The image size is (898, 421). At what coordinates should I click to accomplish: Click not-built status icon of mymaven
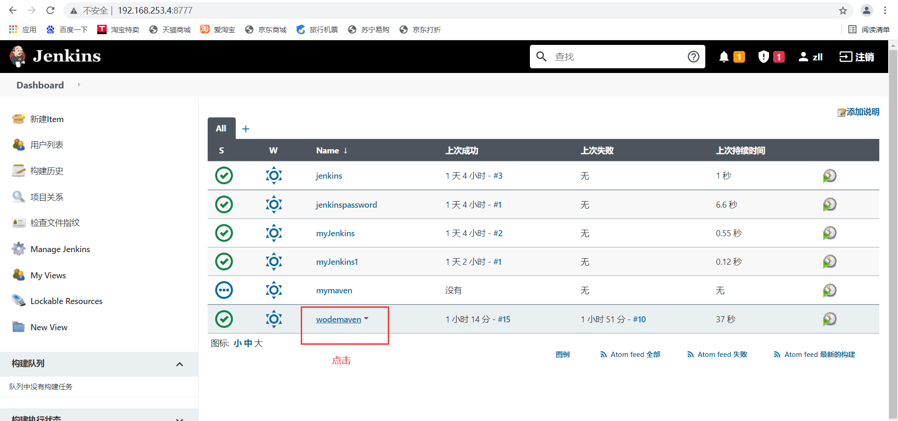coord(224,290)
